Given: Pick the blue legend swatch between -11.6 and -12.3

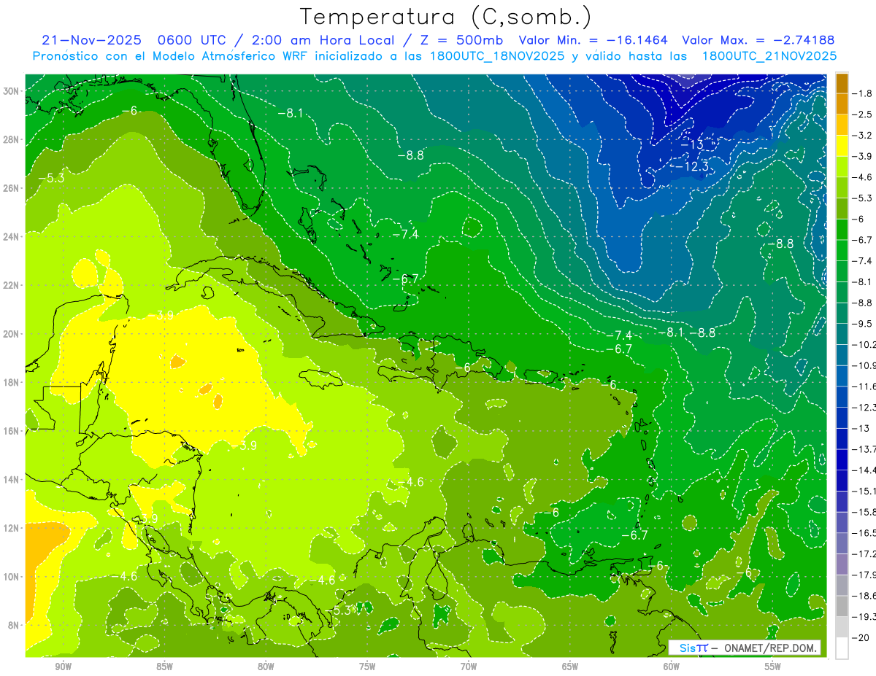Looking at the screenshot, I should [x=842, y=396].
